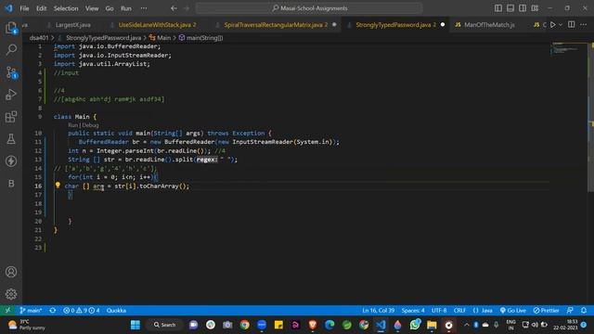Split the editor to the right
The width and height of the screenshot is (594, 334).
pos(572,25)
